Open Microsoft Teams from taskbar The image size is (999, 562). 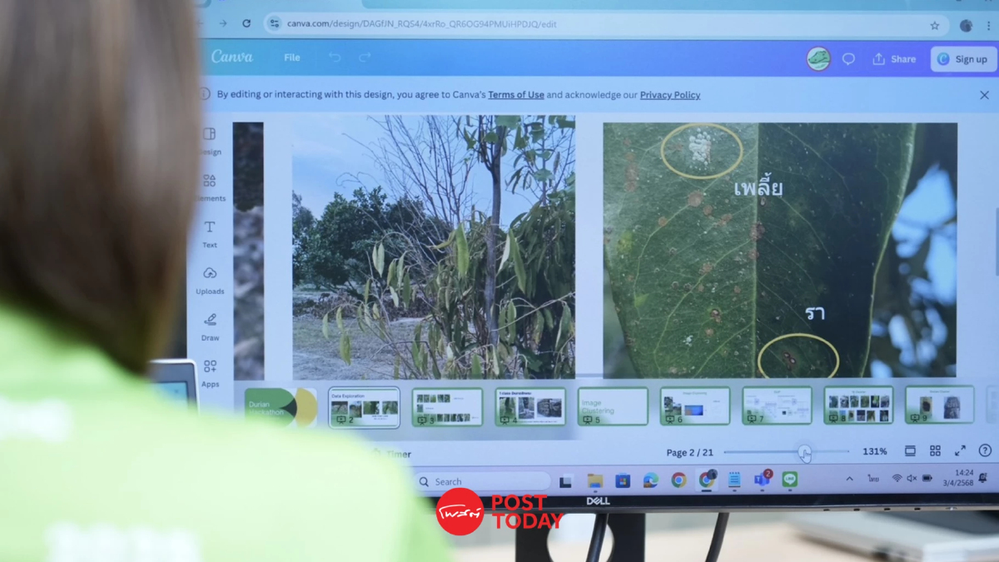point(762,479)
